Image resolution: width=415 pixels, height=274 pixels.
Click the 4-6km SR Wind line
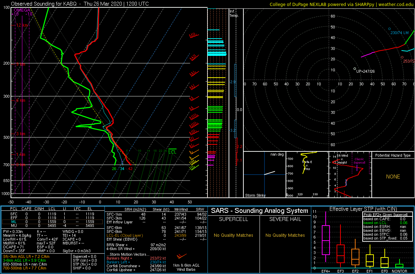tap(136, 249)
